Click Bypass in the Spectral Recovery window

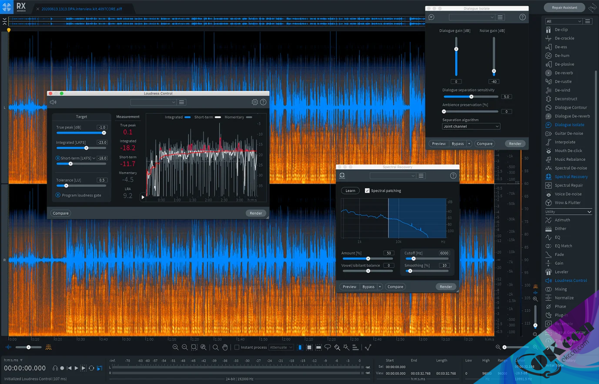click(x=368, y=287)
